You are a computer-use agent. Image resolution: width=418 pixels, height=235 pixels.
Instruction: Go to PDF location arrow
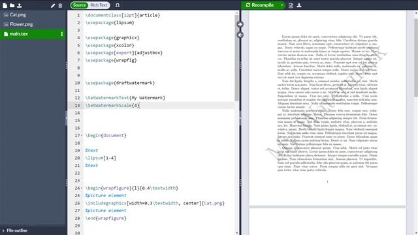pos(240,24)
